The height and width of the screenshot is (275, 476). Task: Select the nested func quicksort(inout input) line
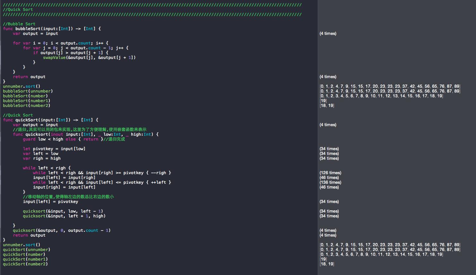click(86, 134)
